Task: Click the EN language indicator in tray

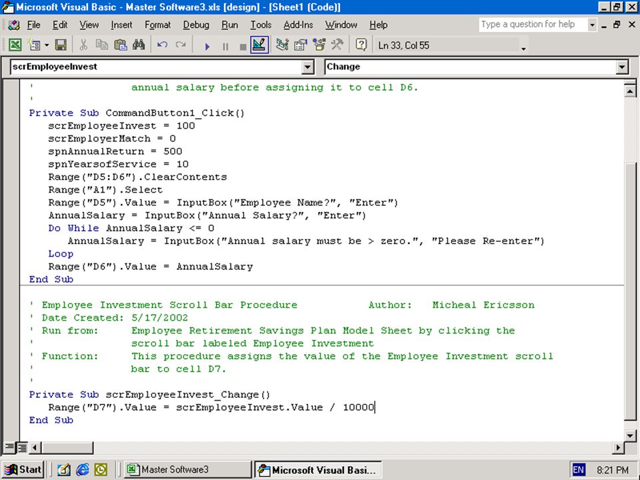Action: tap(579, 470)
